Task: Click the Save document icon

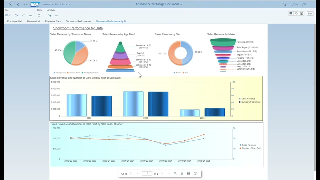Action: (7, 15)
